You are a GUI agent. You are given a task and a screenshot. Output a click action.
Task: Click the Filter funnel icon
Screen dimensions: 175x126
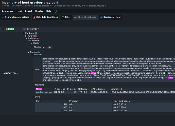pos(63,17)
